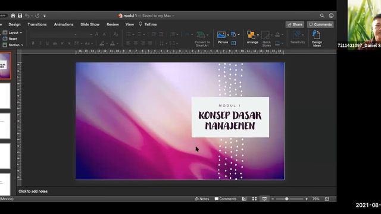Screen dimensions: 381x214
Task: Click the Tell me lightbulb field
Action: 148,24
